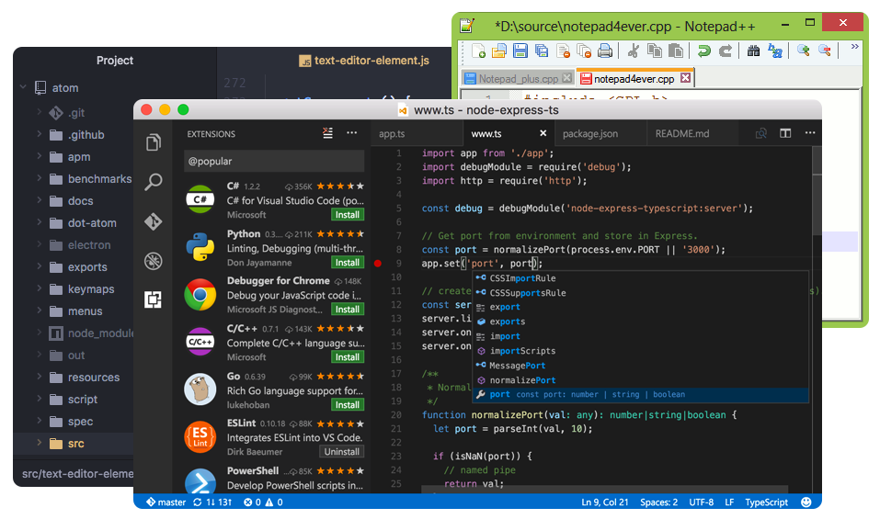Screen dimensions: 880x519
Task: Collapse atom root folder in Atom tree
Action: (x=24, y=87)
